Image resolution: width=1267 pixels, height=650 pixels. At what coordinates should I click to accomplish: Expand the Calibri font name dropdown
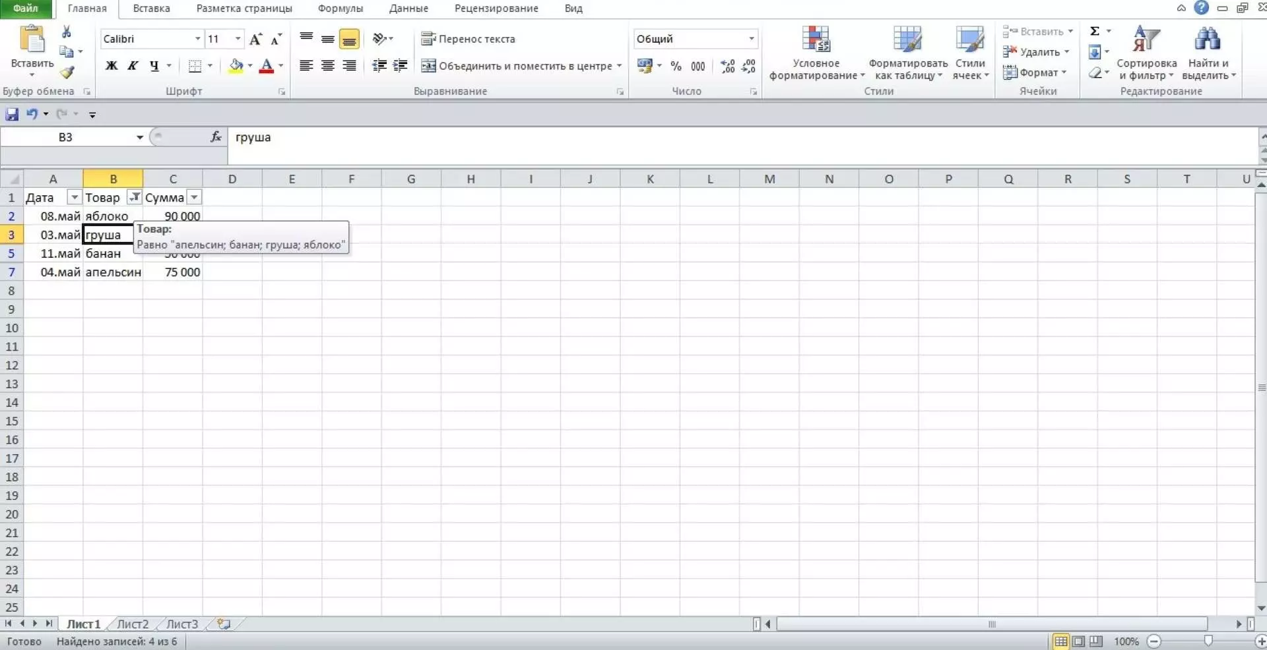click(197, 39)
